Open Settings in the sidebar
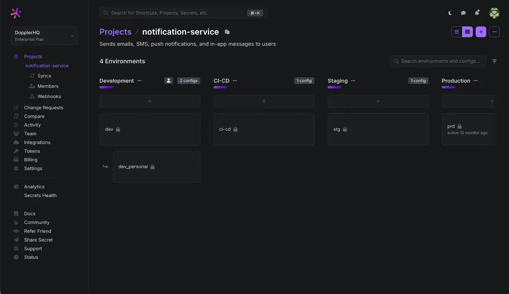Screen dimensions: 509x294 [x=33, y=169]
